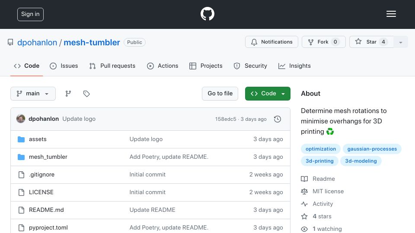
Task: Select the 3d-printing topic tag
Action: [x=319, y=161]
